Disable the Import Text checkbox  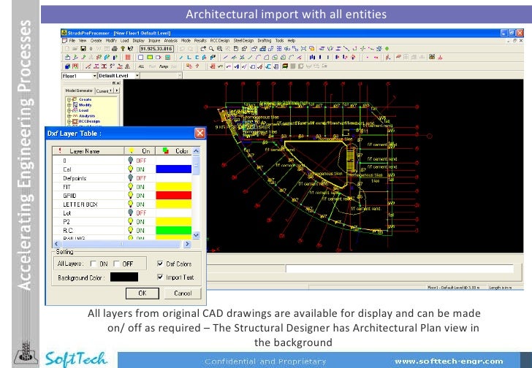pyautogui.click(x=161, y=277)
